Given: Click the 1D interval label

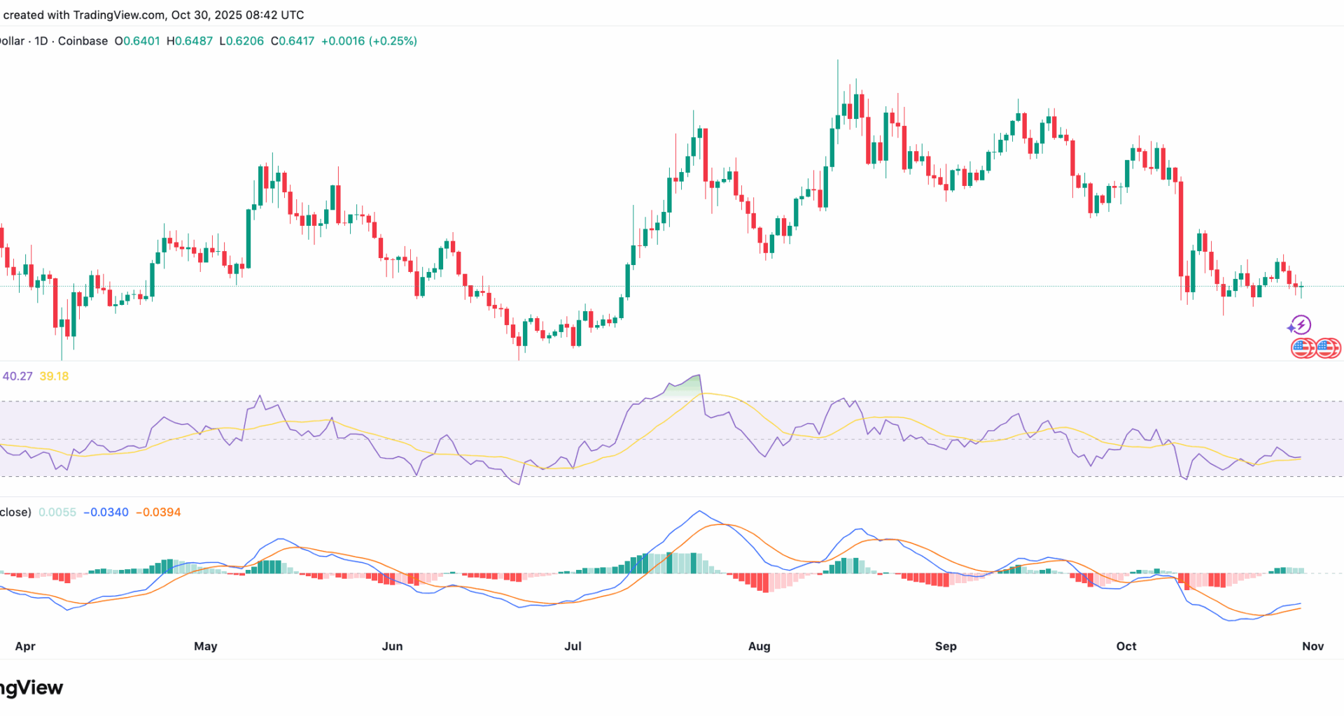Looking at the screenshot, I should coord(41,41).
